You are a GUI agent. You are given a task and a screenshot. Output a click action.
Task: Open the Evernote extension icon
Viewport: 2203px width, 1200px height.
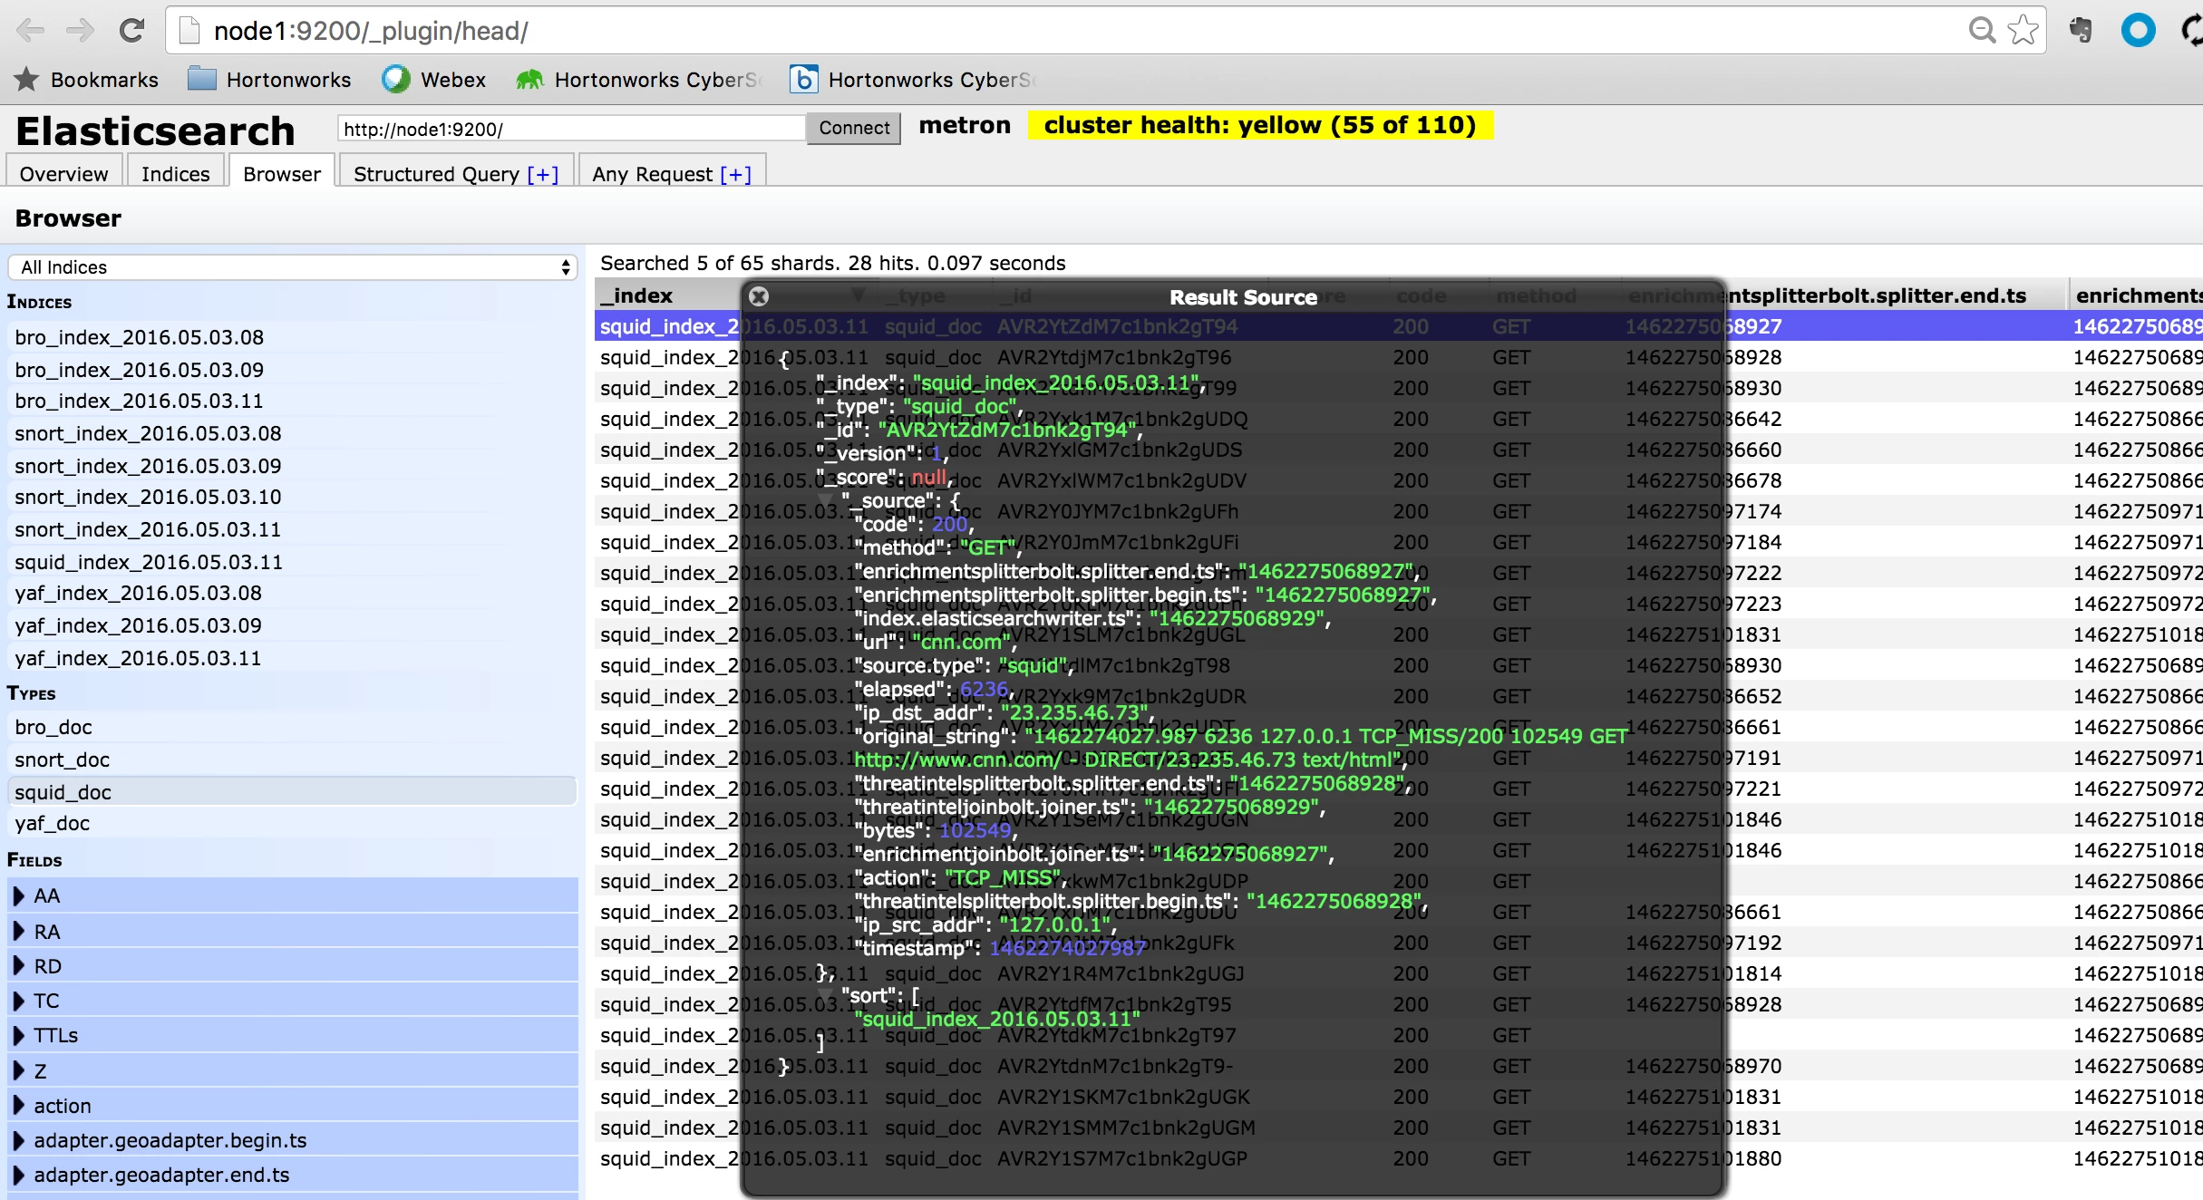(x=2081, y=31)
